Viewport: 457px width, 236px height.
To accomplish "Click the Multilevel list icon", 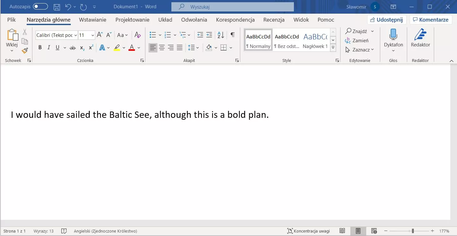I will point(182,35).
